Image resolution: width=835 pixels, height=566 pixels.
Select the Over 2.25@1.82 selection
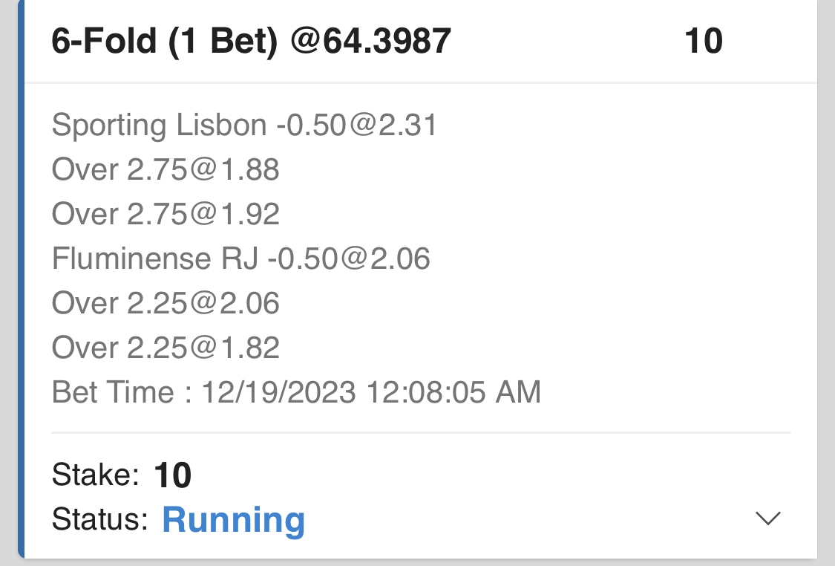pos(166,348)
